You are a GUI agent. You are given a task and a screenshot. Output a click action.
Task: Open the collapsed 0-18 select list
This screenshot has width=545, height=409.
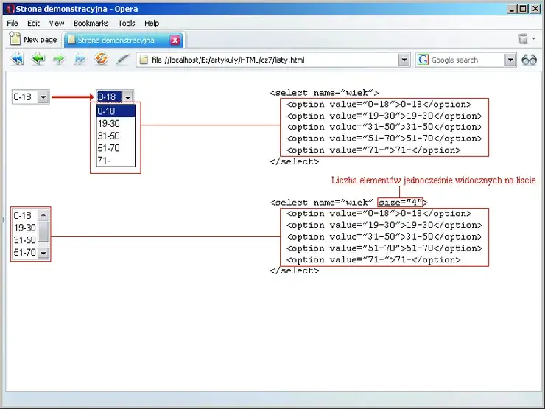(31, 97)
